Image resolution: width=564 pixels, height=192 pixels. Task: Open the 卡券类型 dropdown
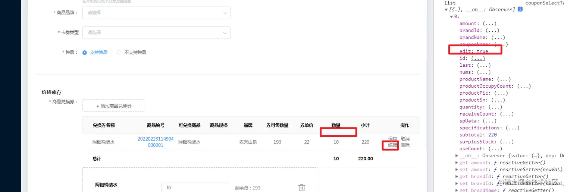(156, 32)
